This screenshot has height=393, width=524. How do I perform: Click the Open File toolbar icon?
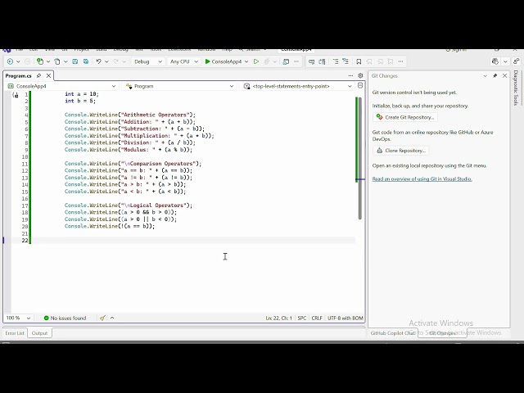[x=57, y=61]
